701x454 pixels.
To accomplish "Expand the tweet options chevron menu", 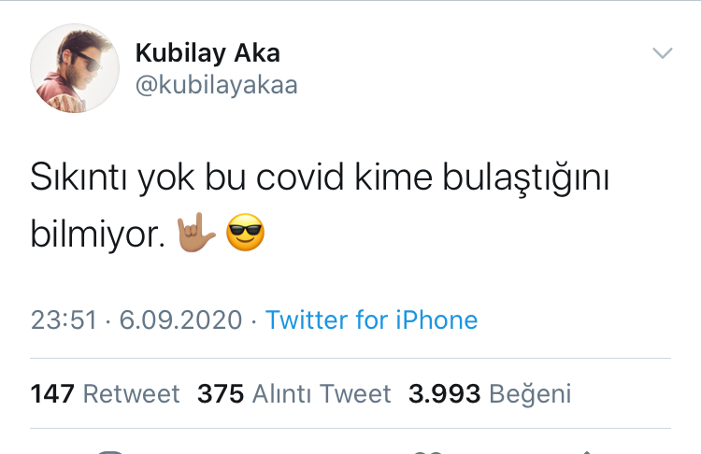I will pos(663,53).
